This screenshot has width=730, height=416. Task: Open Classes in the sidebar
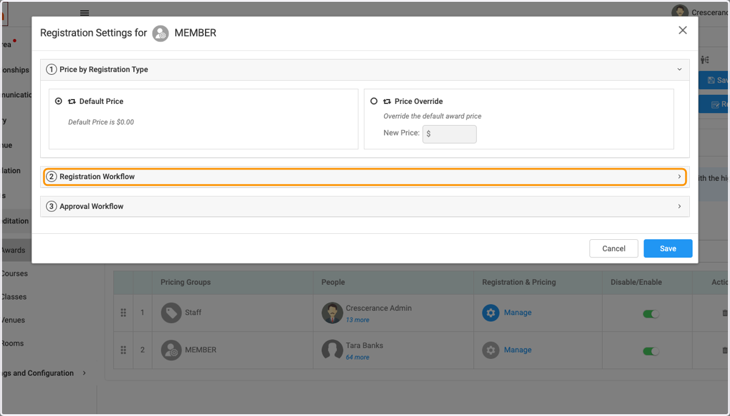(x=13, y=297)
